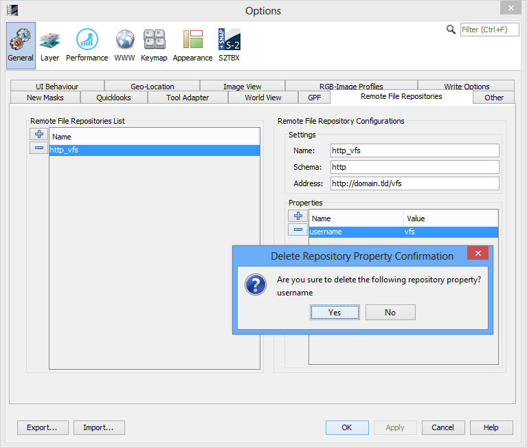
Task: Click the Name column header in Properties table
Action: pos(356,219)
